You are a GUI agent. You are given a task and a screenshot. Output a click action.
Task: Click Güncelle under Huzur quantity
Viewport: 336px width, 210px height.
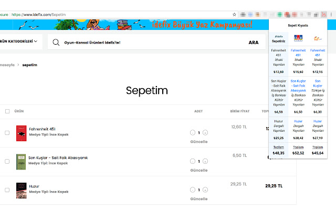pos(199,199)
